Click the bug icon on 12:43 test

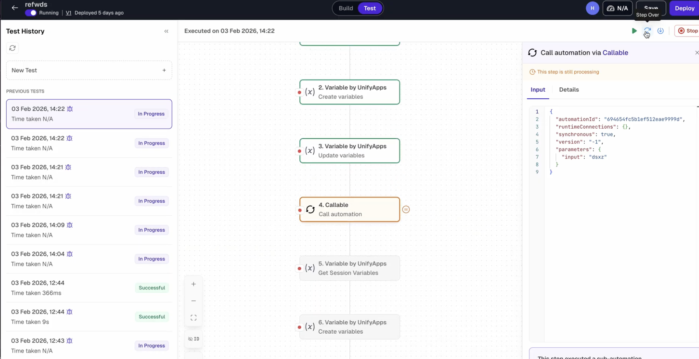point(70,341)
